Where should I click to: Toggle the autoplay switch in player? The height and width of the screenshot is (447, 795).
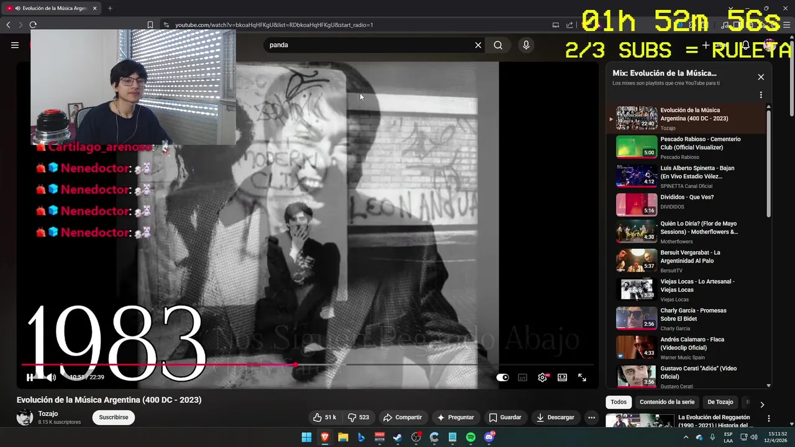502,377
